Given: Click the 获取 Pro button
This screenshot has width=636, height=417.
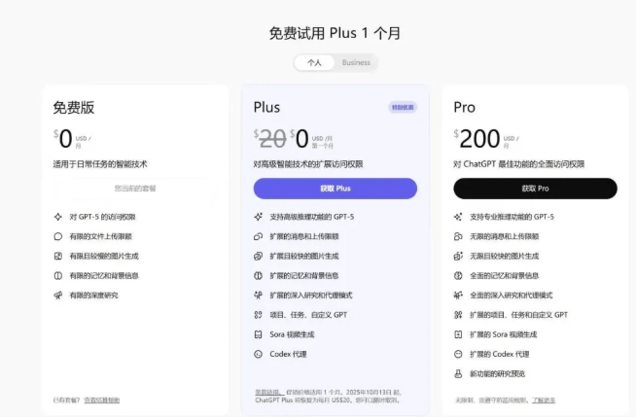Looking at the screenshot, I should pyautogui.click(x=535, y=189).
